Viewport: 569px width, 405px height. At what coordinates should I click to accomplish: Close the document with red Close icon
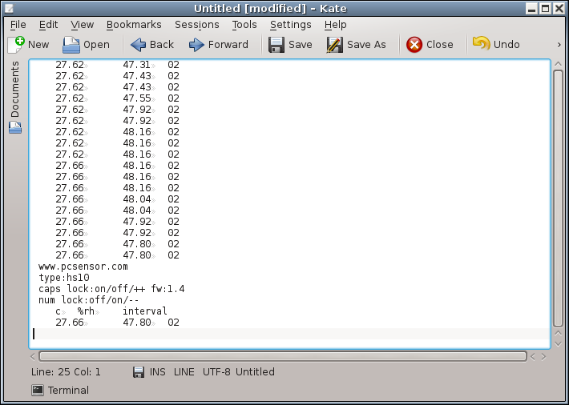[414, 45]
